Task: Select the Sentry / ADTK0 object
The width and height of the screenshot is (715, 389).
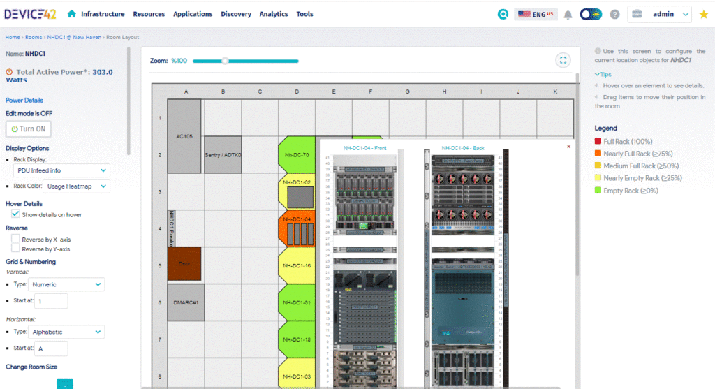Action: (x=223, y=154)
